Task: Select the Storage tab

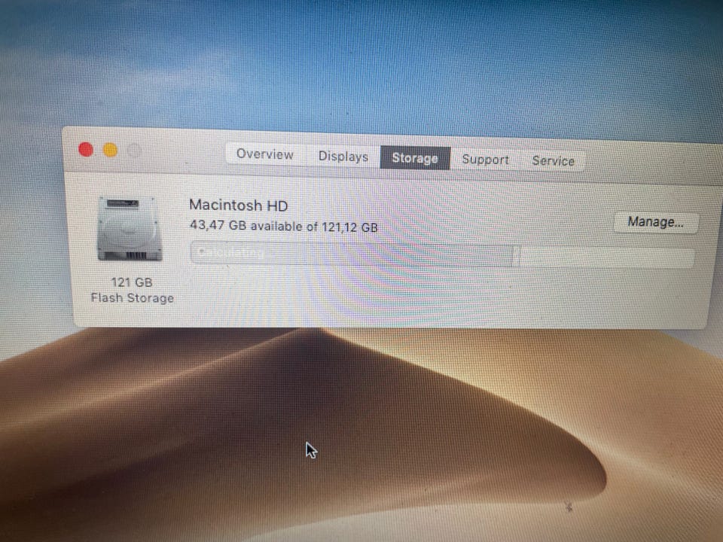Action: 415,158
